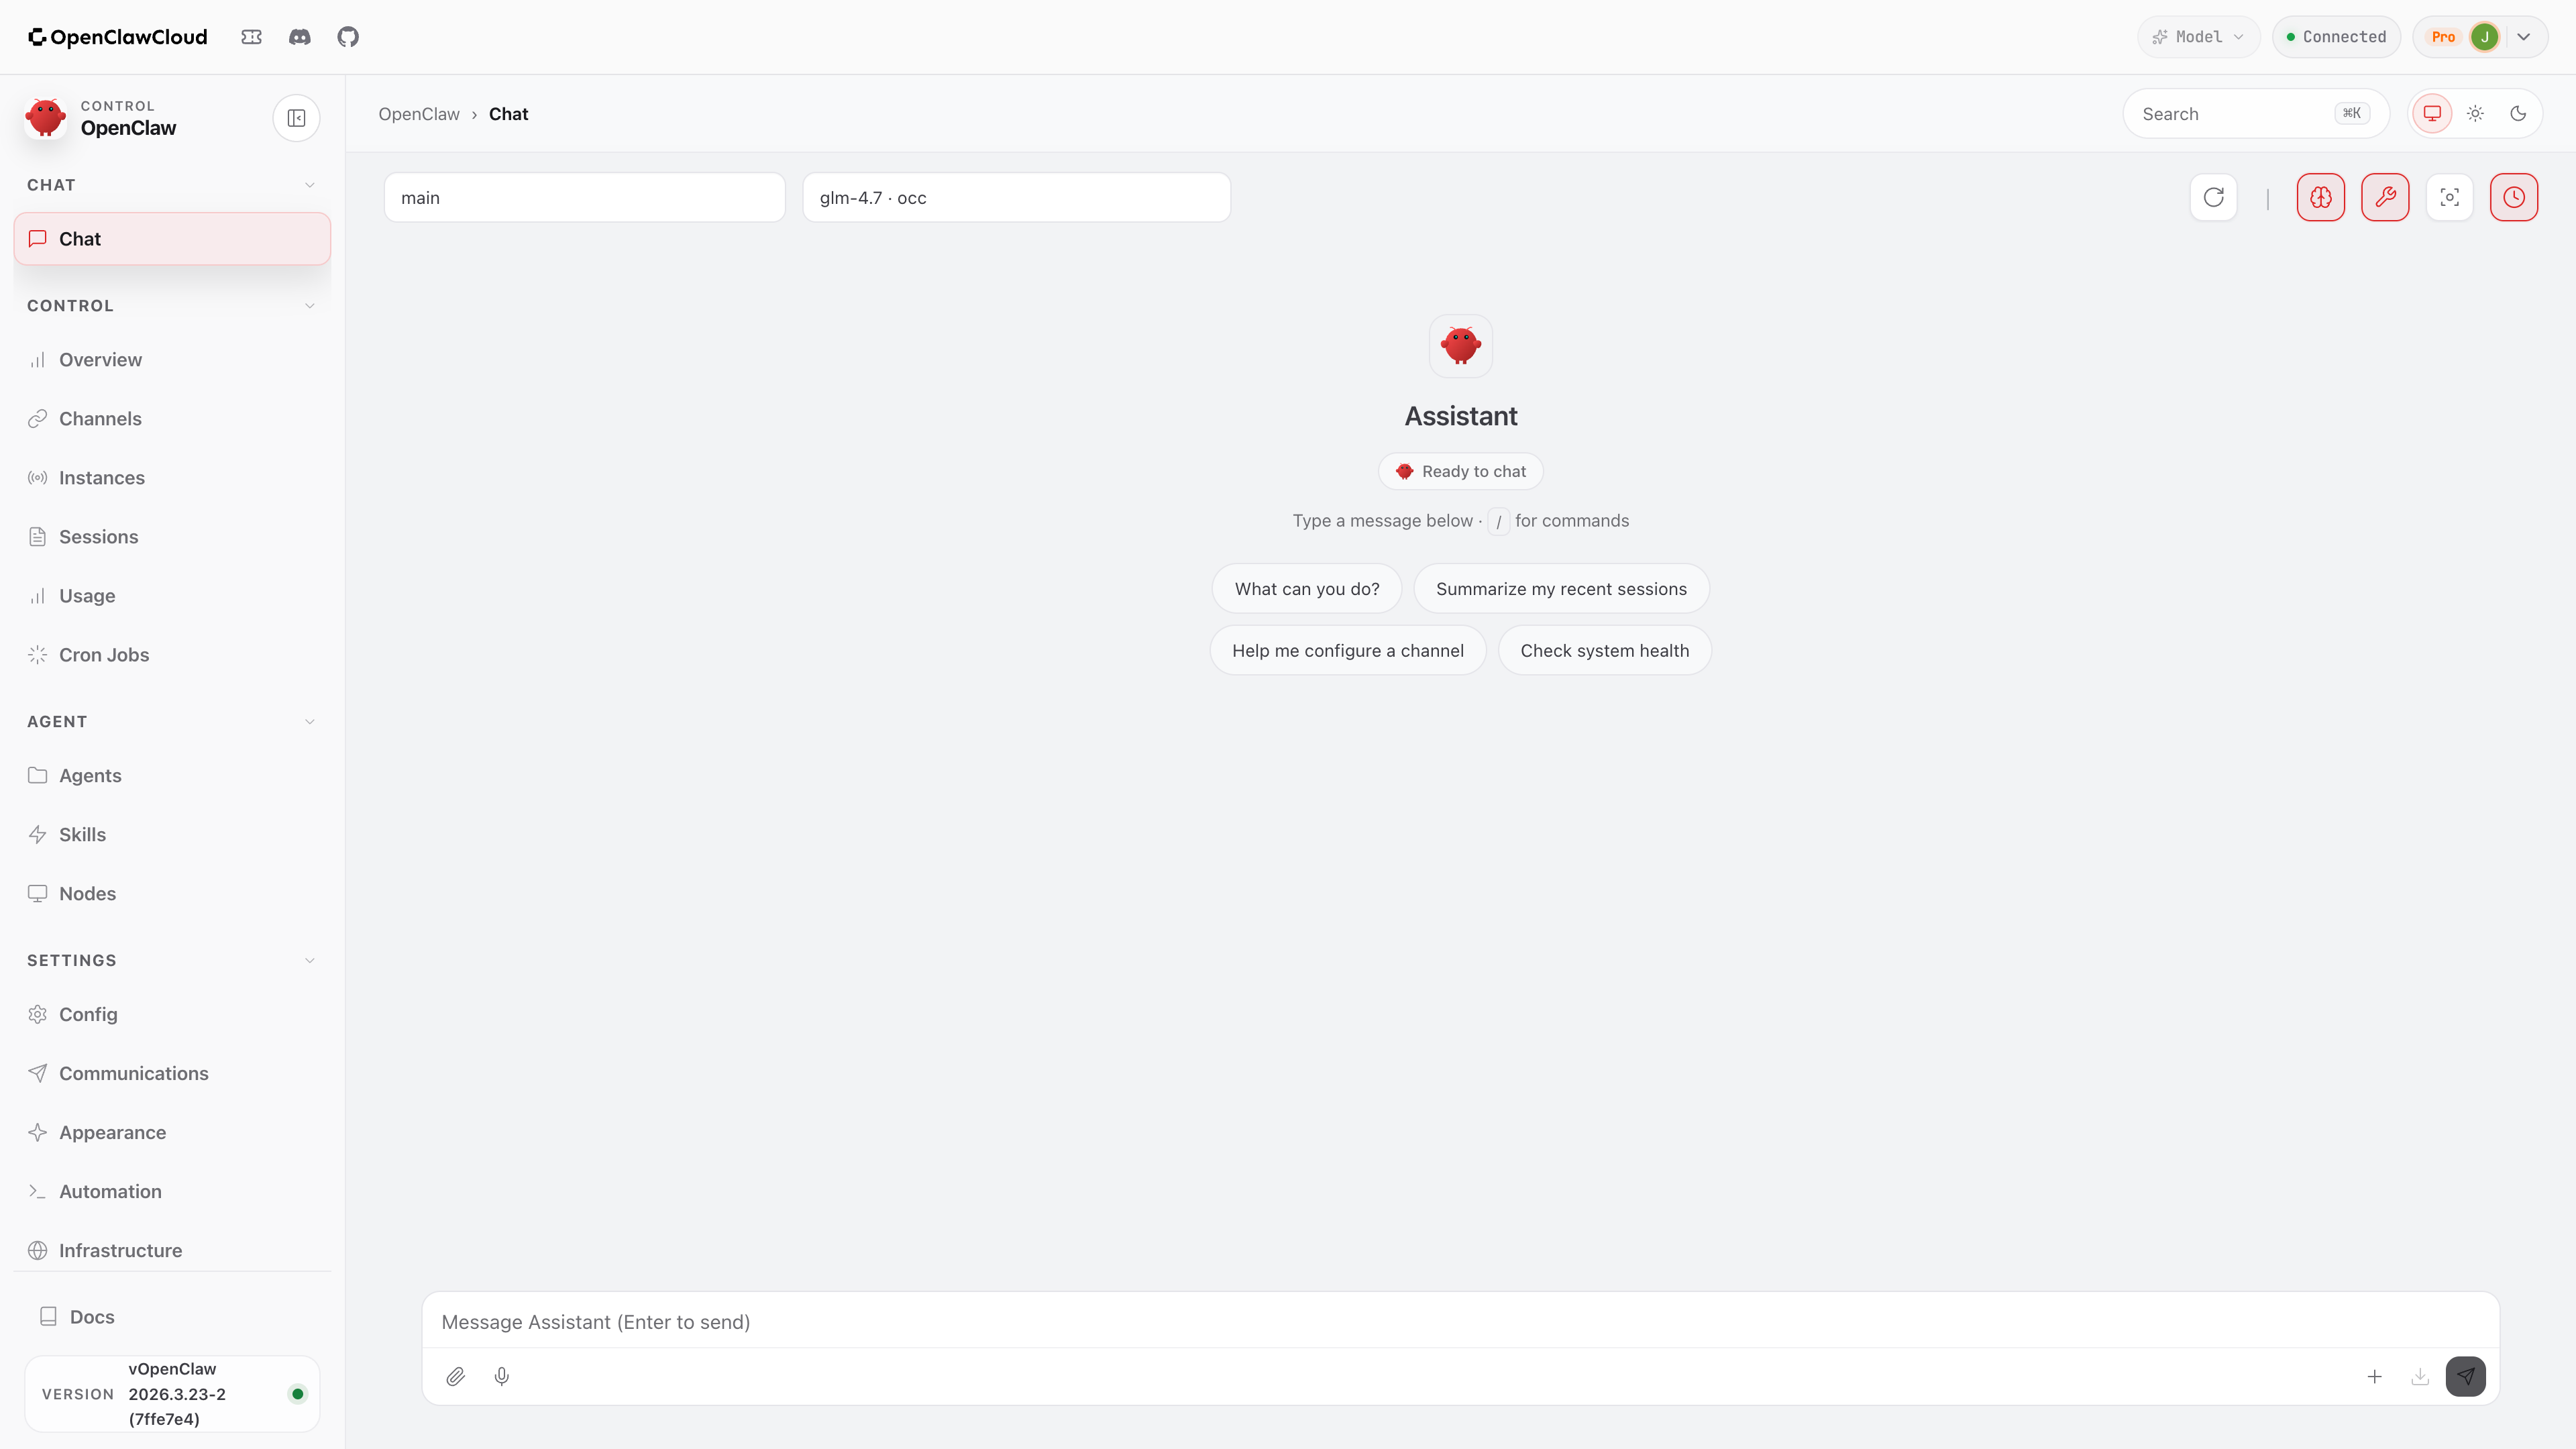Enable light theme with the sun toggle

coord(2475,113)
